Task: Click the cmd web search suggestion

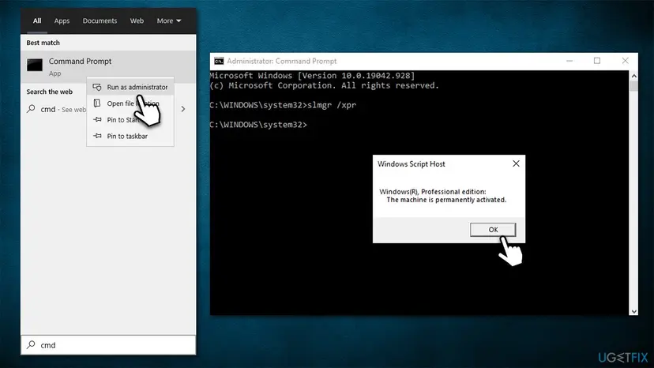Action: [x=63, y=109]
